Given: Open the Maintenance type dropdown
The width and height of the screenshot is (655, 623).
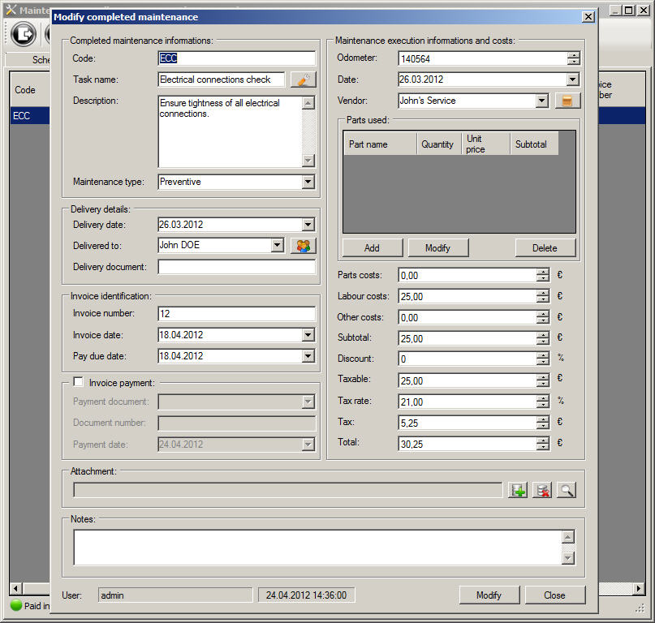Looking at the screenshot, I should click(x=308, y=182).
